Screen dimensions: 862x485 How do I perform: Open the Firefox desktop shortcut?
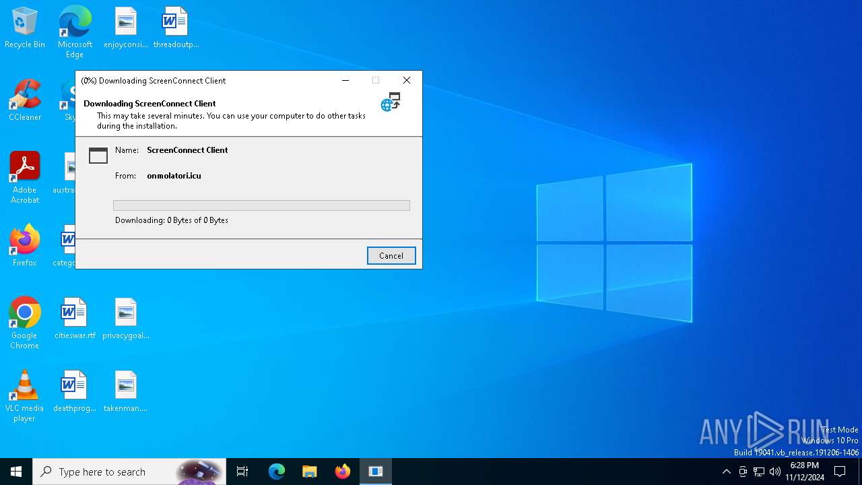pos(25,247)
